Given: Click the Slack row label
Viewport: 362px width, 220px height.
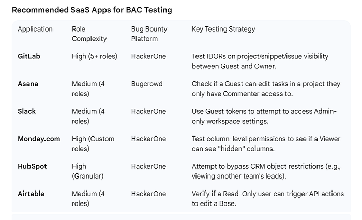Looking at the screenshot, I should pyautogui.click(x=26, y=111).
